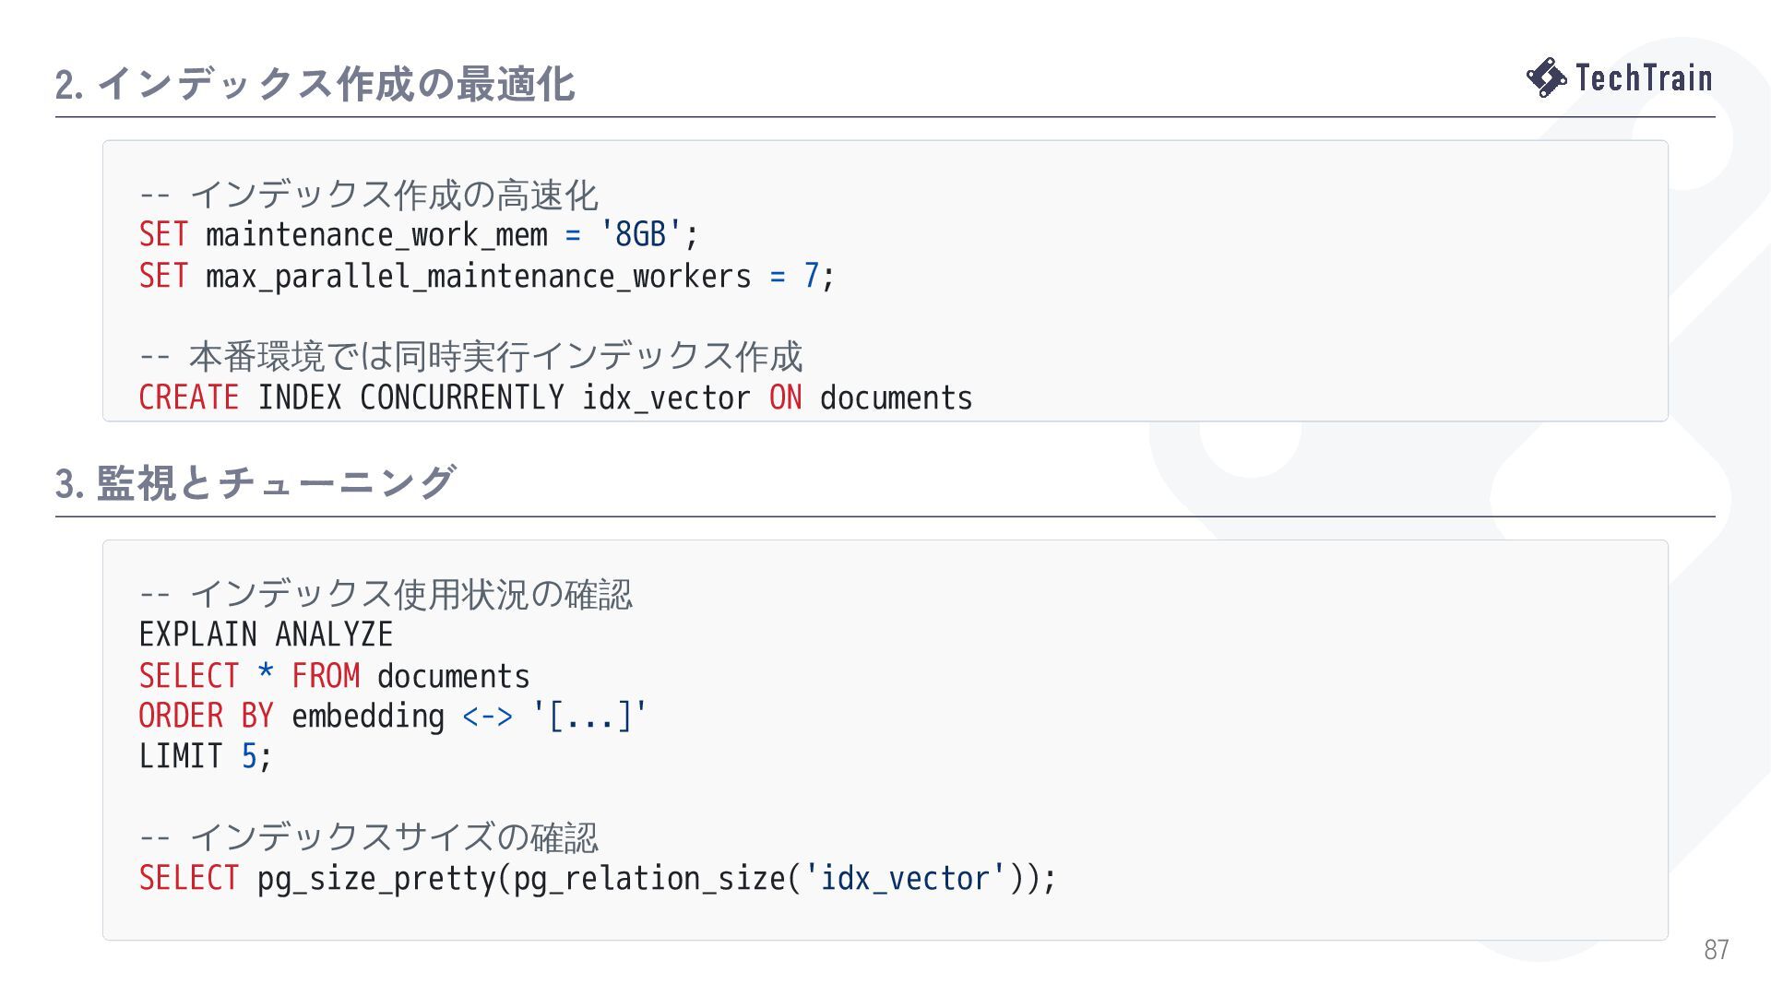The width and height of the screenshot is (1771, 996).
Task: Click the TechTrain logo icon
Action: [1547, 77]
